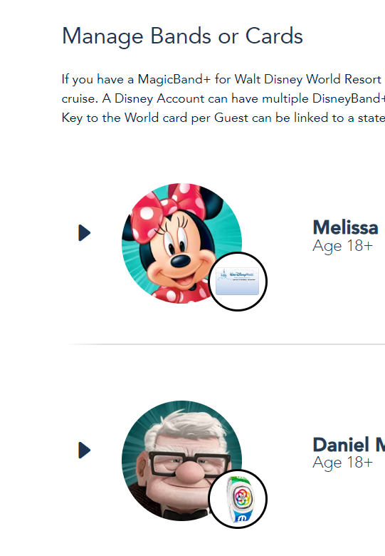Screen dimensions: 385x556
Task: Click Age 18+ under Melissa
Action: [342, 246]
